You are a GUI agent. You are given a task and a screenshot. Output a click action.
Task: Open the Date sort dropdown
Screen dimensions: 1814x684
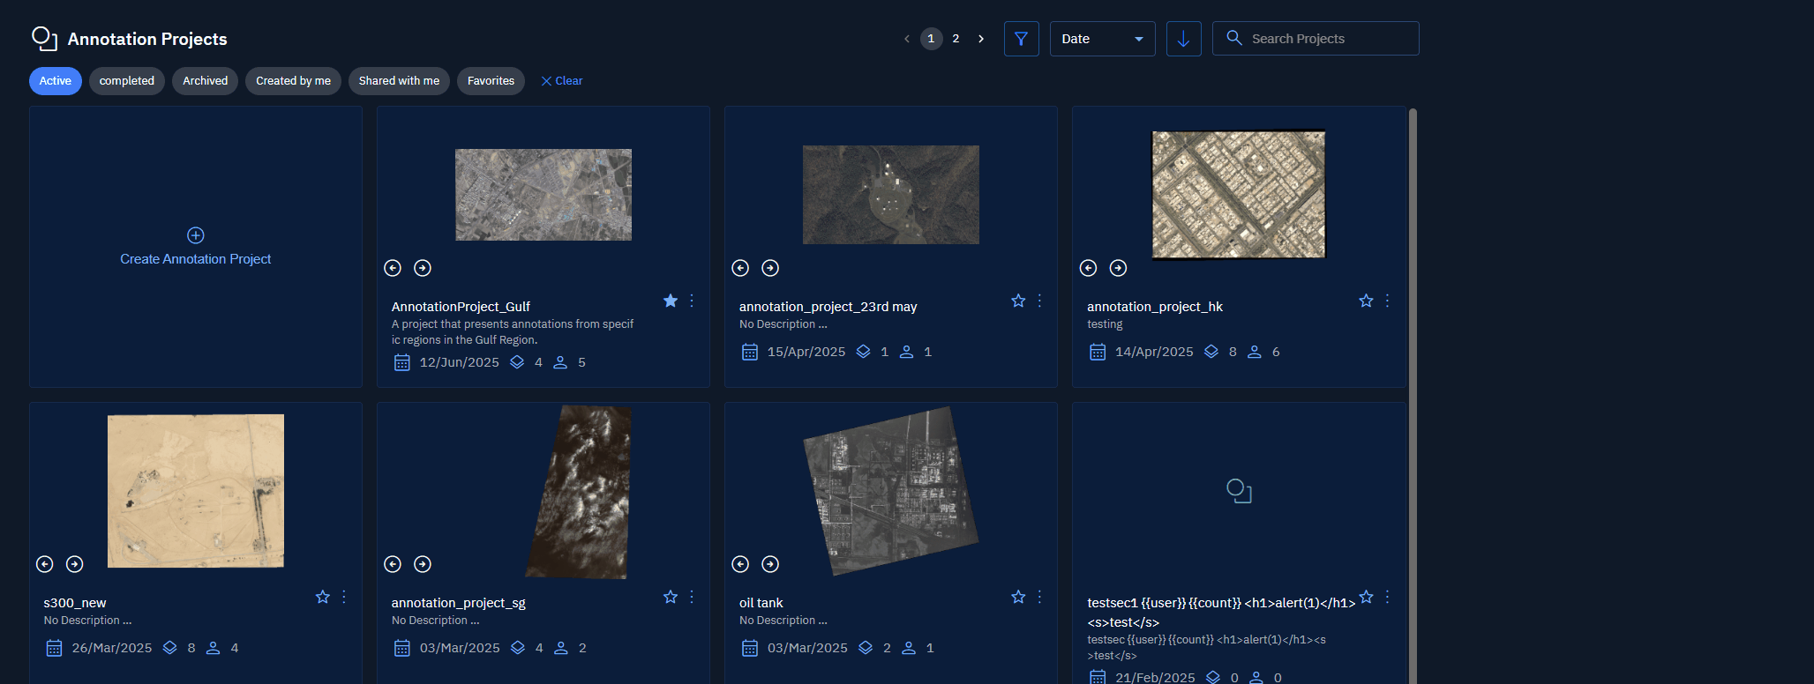[x=1102, y=39]
